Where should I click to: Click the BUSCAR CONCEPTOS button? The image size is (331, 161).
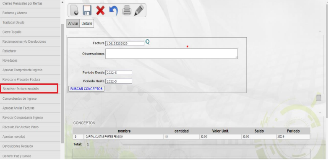tap(86, 89)
